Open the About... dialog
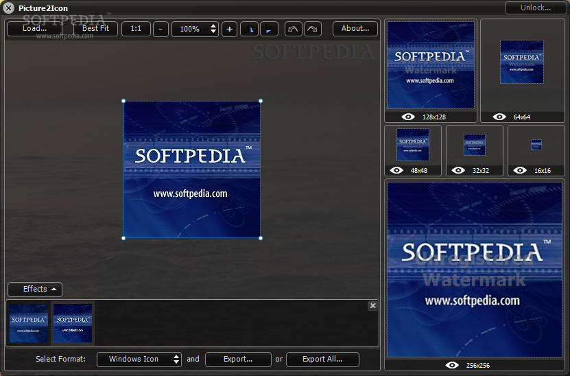This screenshot has width=570, height=376. pyautogui.click(x=355, y=29)
